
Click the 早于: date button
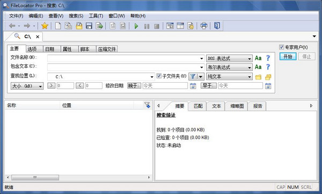click(209, 85)
